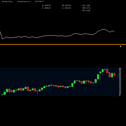Image resolution: width=126 pixels, height=126 pixels.
Task: Select the high price 'H: 238.55'
Action: coord(67,6)
